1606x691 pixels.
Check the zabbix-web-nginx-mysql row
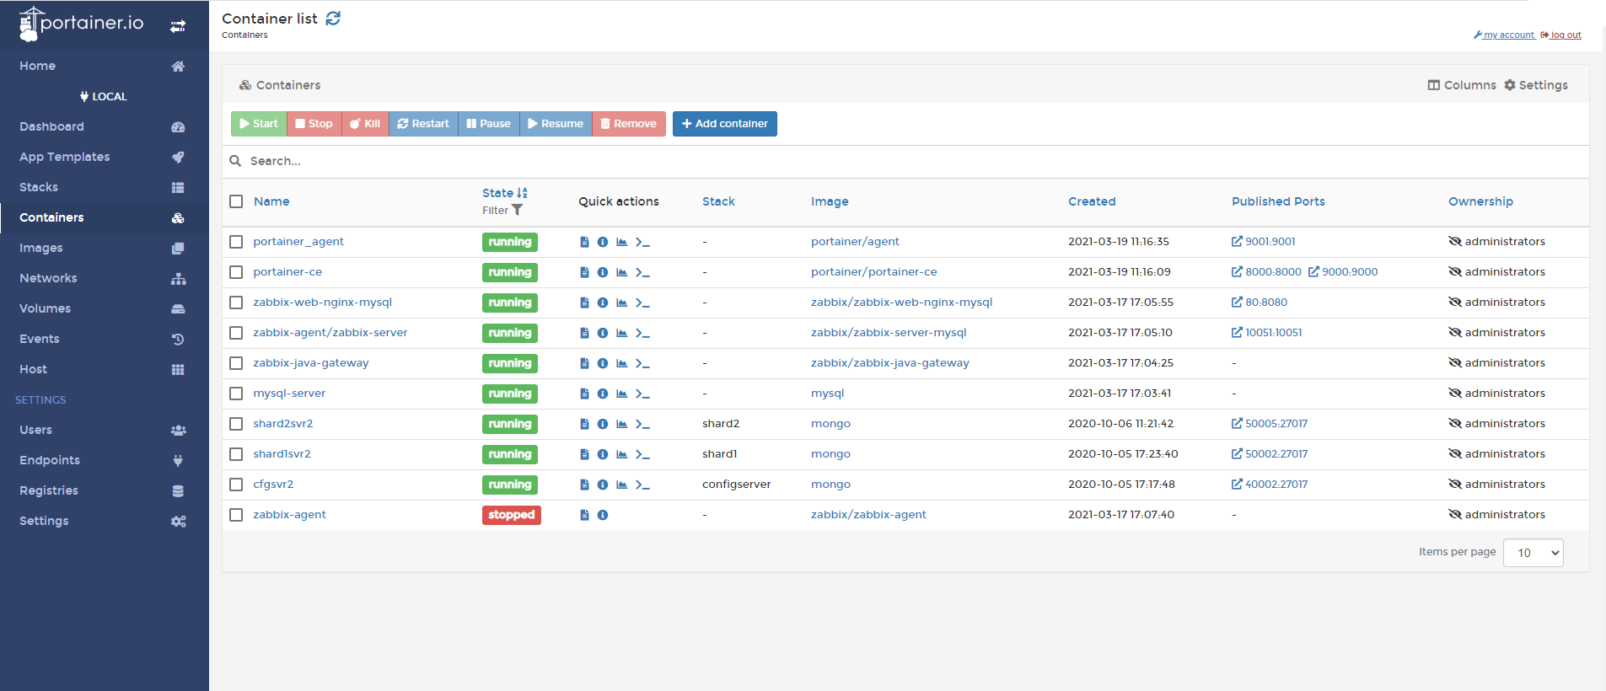(x=236, y=303)
